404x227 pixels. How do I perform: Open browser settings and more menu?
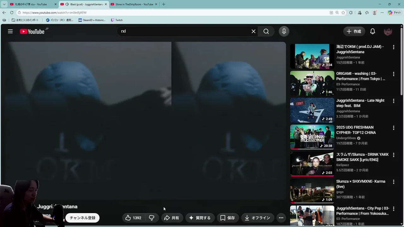pyautogui.click(x=382, y=13)
